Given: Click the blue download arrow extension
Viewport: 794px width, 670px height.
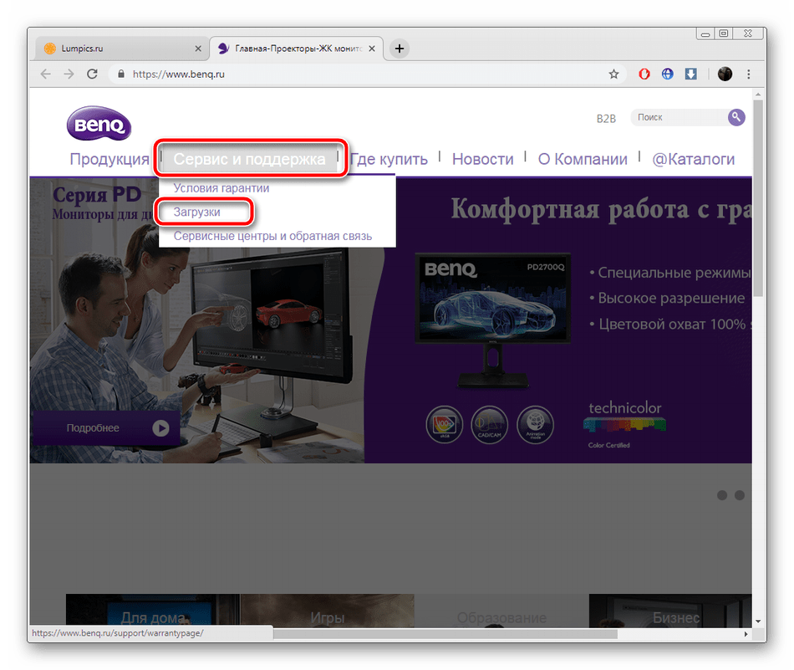Looking at the screenshot, I should click(x=691, y=74).
